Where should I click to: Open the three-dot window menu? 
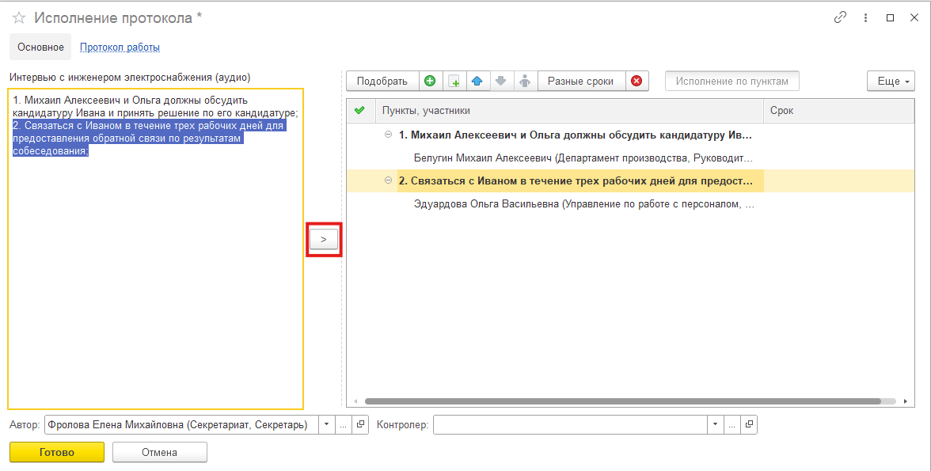point(866,18)
